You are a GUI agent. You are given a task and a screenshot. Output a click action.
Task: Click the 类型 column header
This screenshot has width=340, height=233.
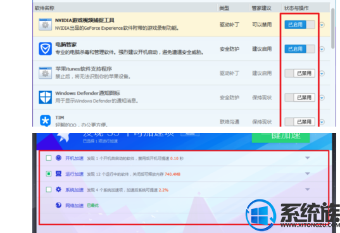pos(224,8)
